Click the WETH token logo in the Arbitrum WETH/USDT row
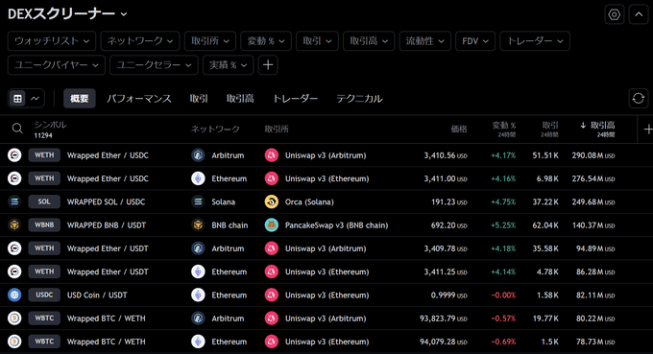This screenshot has height=354, width=653. (x=14, y=248)
